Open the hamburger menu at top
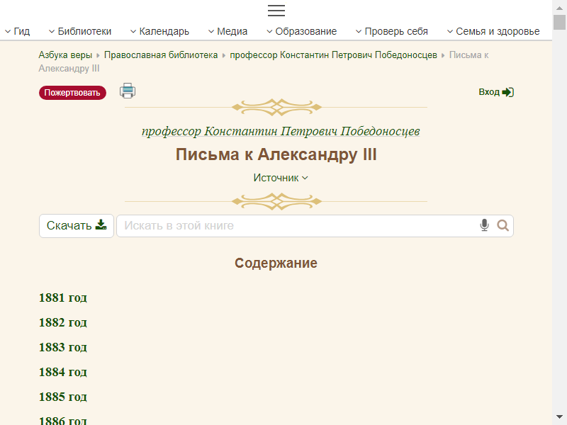The height and width of the screenshot is (425, 567). [x=276, y=11]
